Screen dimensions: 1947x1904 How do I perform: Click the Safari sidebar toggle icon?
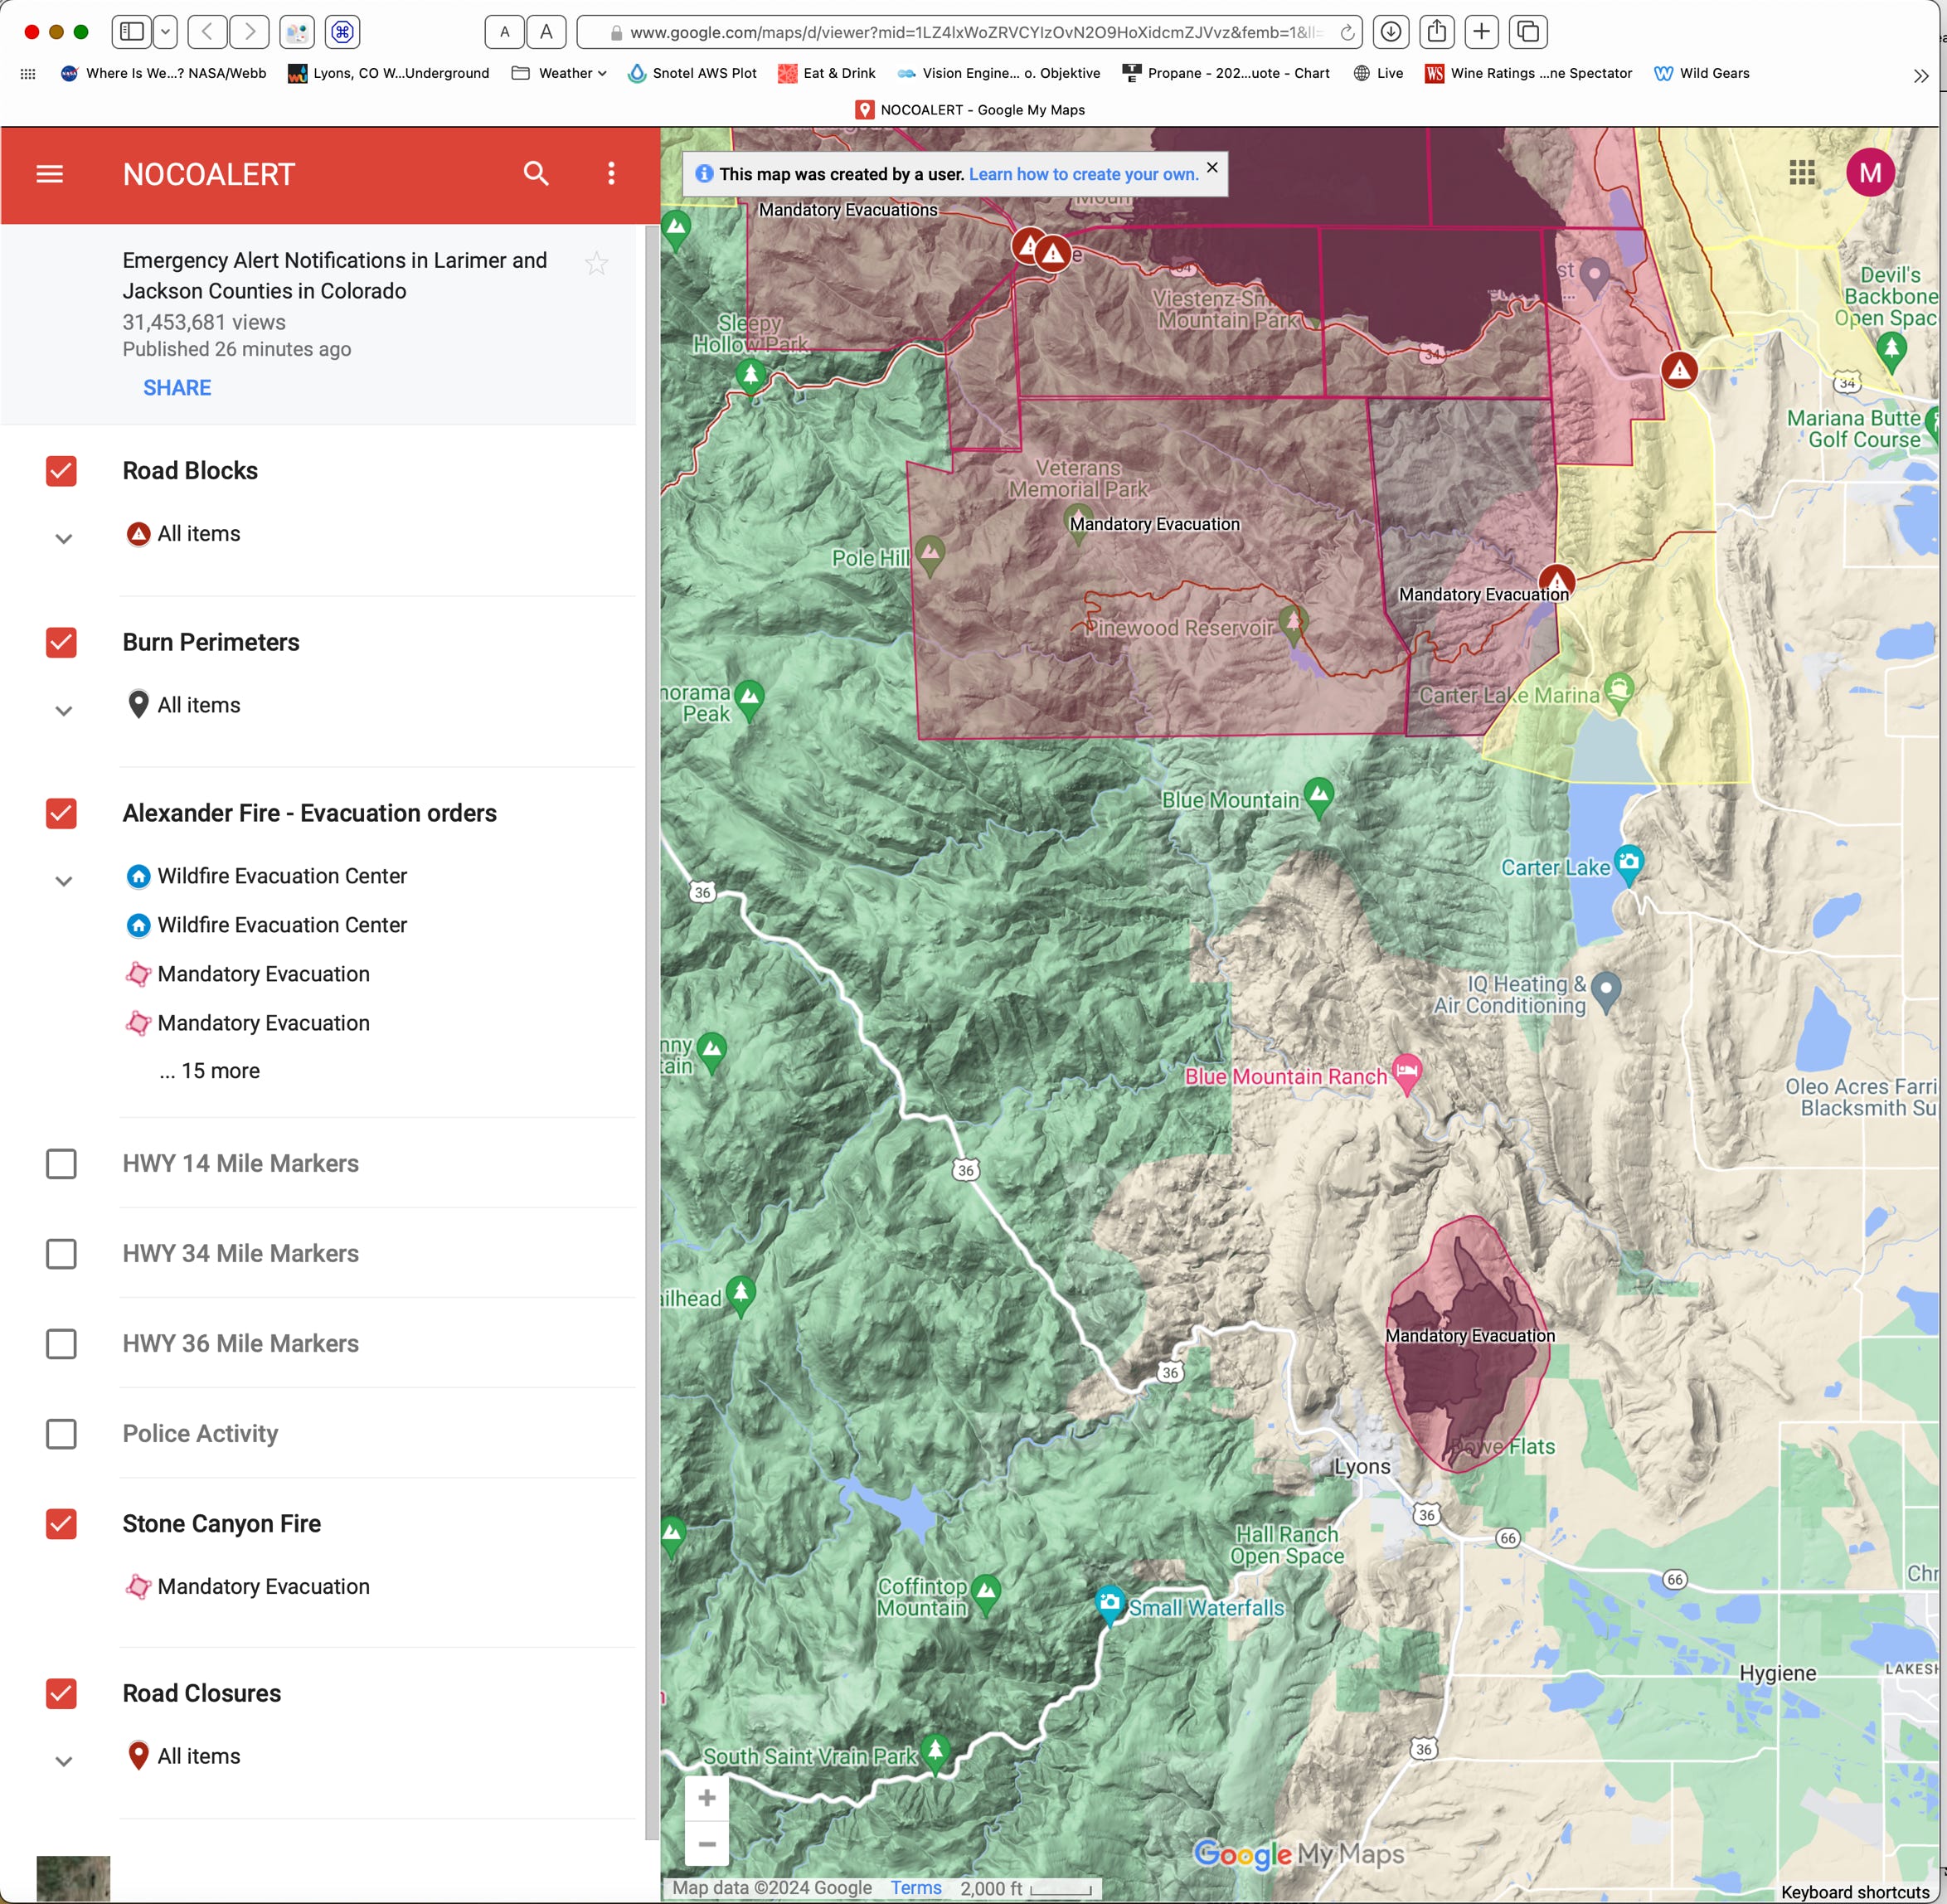tap(132, 31)
